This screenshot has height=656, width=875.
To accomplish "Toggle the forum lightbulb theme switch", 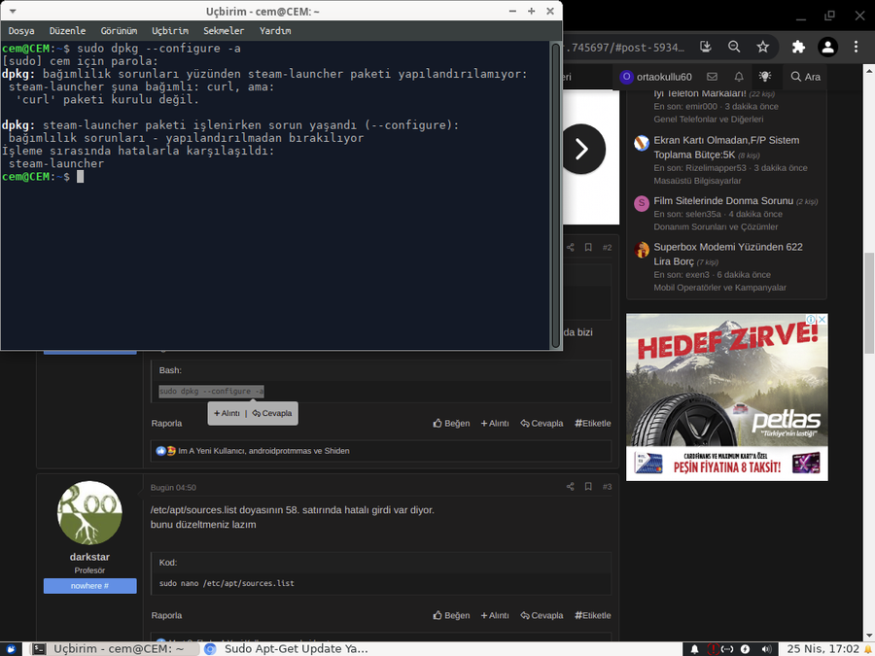I will point(765,77).
